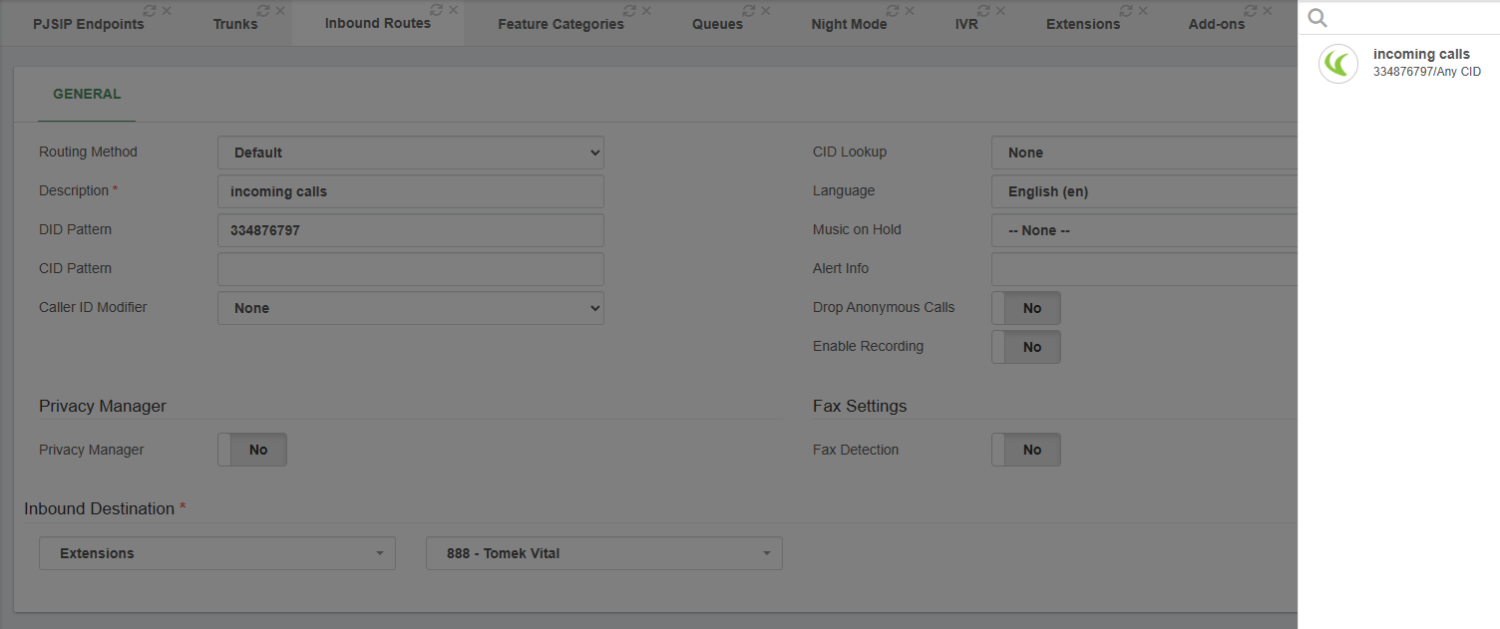Click the refresh icon on Inbound Routes tab

click(436, 10)
